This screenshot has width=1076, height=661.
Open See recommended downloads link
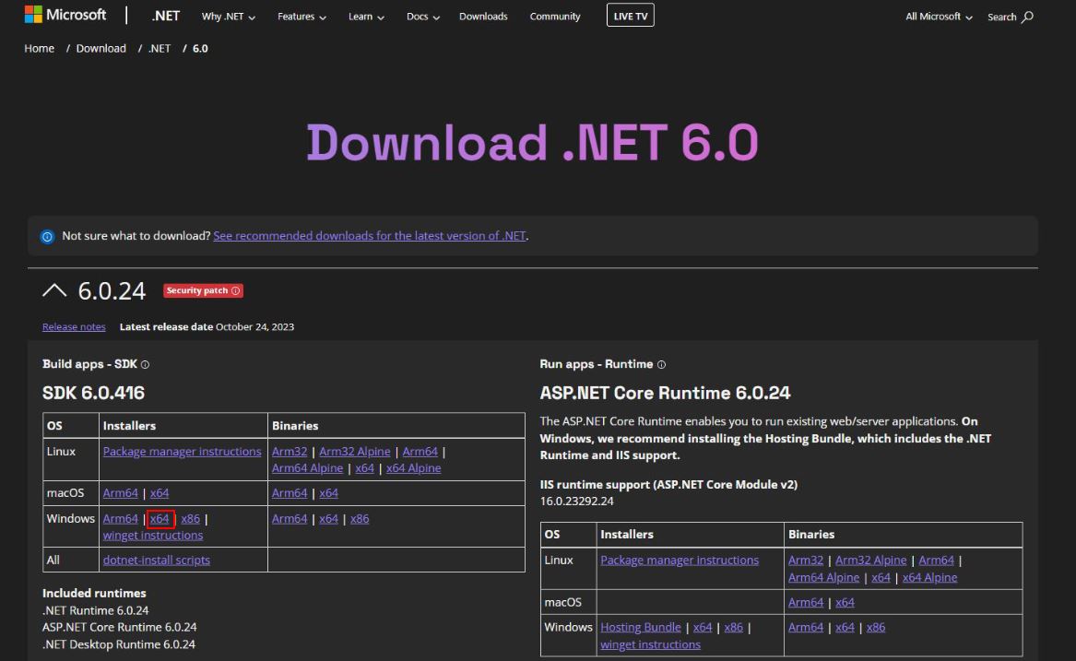coord(369,236)
